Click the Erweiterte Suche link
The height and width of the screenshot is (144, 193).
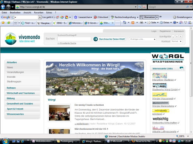point(67,43)
